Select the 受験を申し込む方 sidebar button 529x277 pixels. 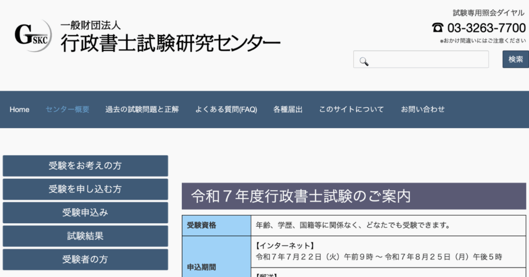[85, 189]
